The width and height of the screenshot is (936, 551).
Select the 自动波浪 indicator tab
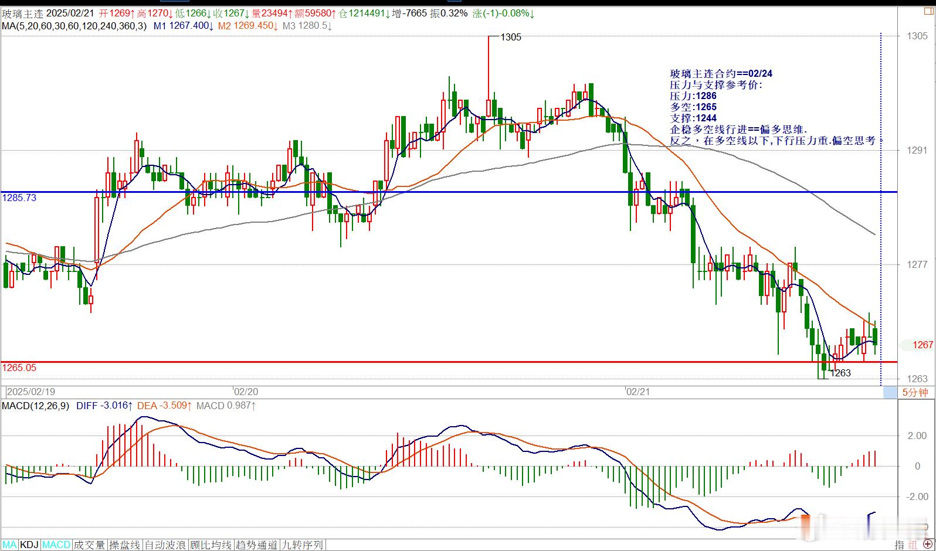pos(166,545)
